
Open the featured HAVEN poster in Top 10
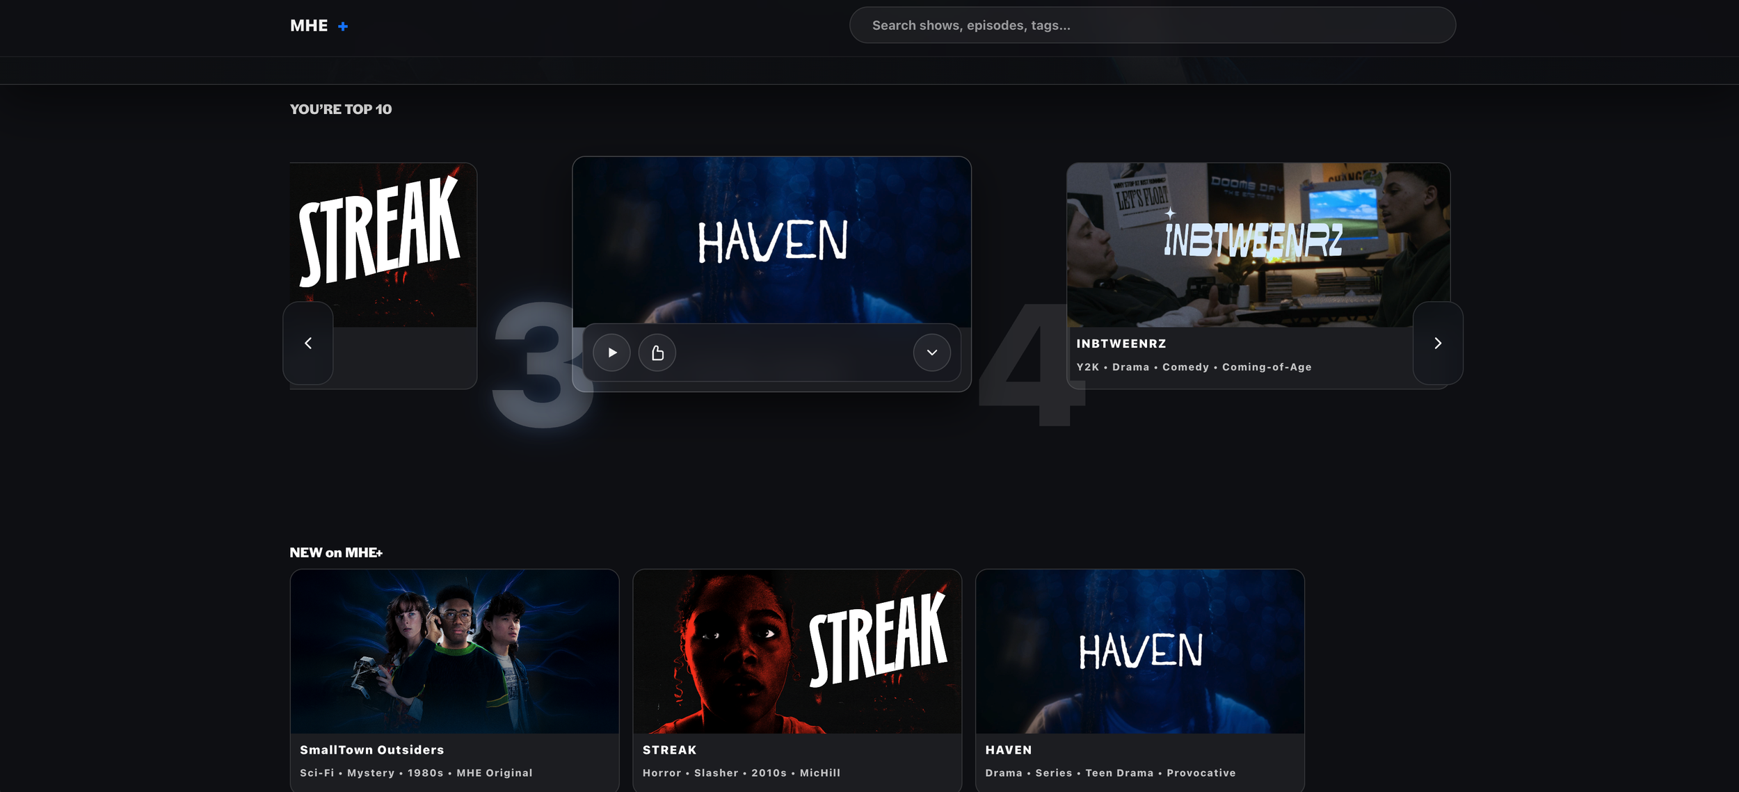(x=771, y=240)
